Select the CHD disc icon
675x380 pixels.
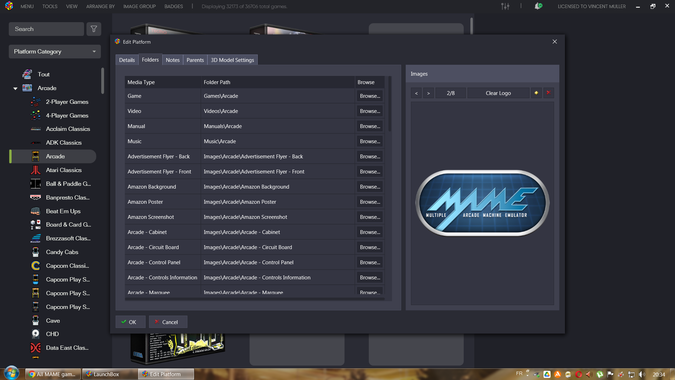(x=36, y=334)
